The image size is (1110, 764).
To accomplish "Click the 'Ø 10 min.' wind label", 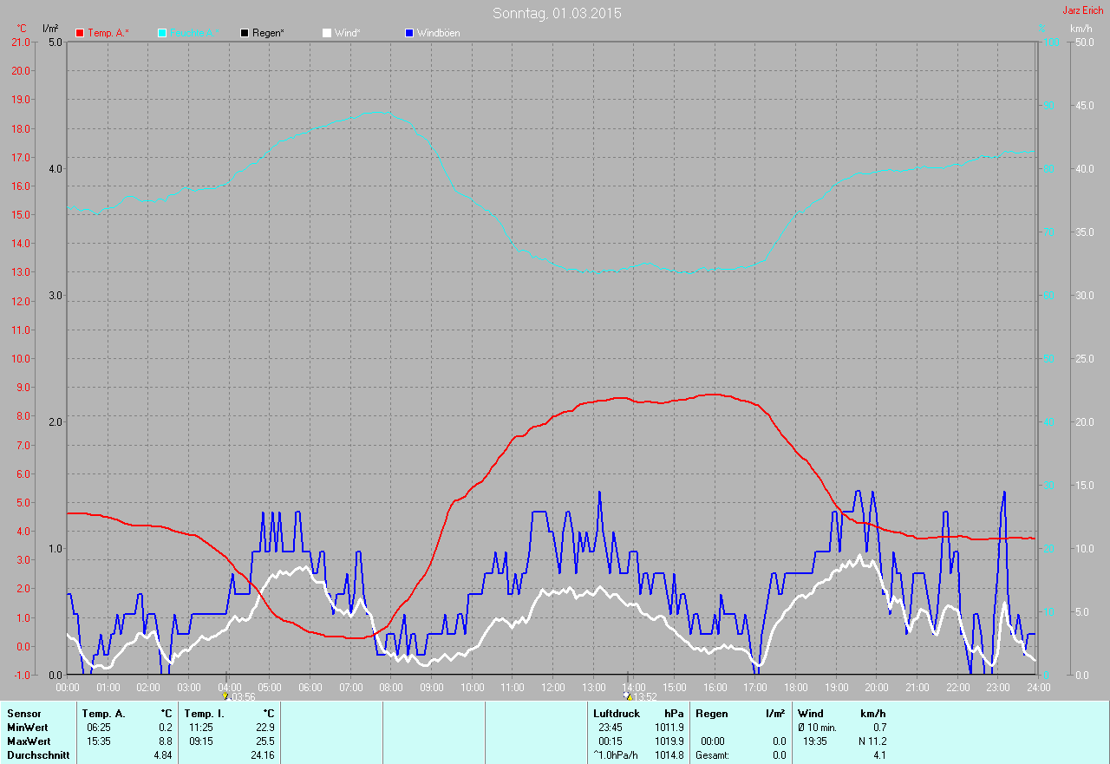I will coord(818,728).
